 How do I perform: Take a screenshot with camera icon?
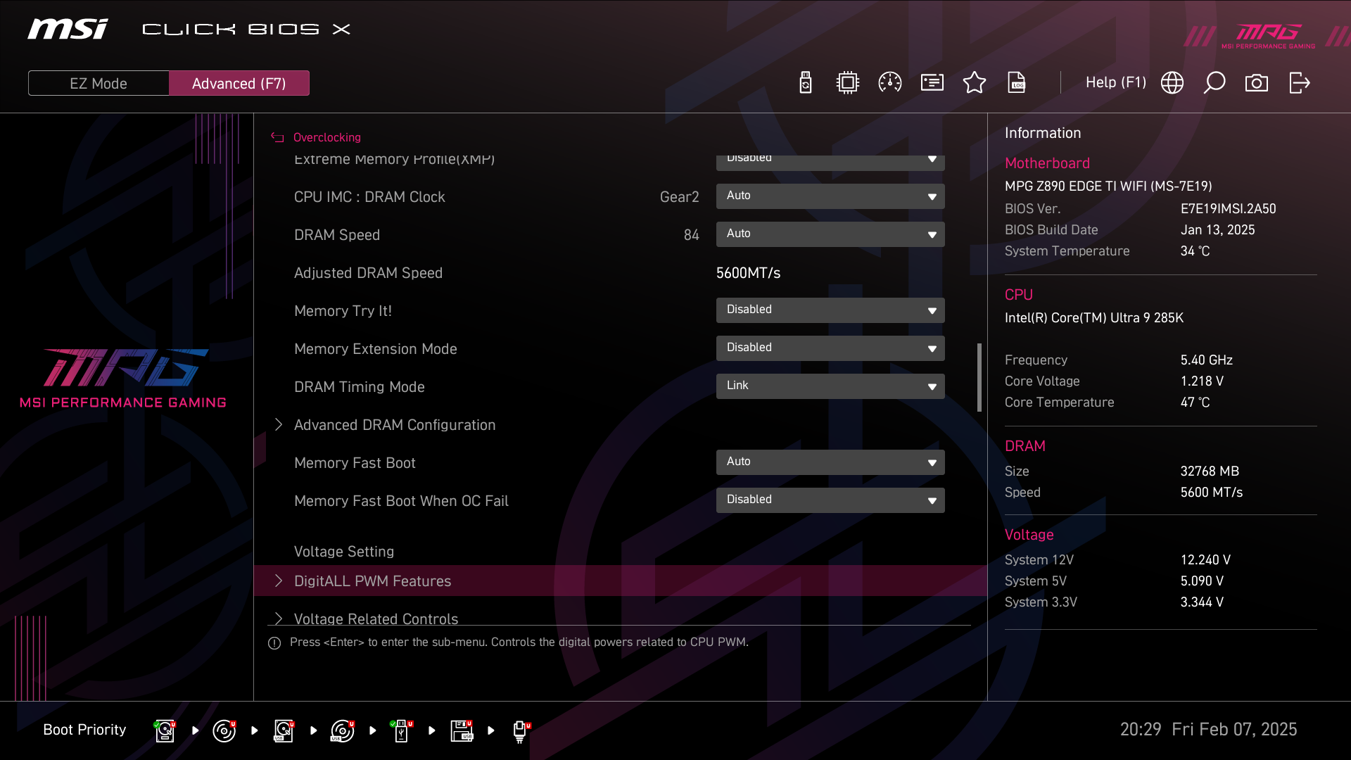(1257, 83)
